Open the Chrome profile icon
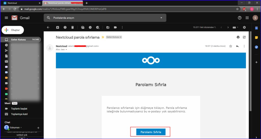 click(252, 9)
